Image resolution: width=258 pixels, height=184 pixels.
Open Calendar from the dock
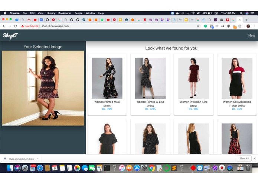(x=55, y=168)
